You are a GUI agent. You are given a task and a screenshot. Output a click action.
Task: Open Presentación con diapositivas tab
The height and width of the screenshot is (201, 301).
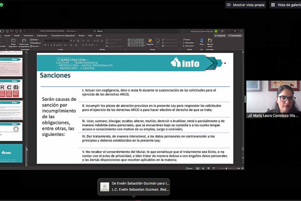pyautogui.click(x=63, y=36)
